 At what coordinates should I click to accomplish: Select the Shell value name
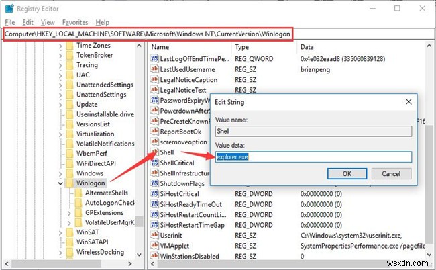click(x=167, y=152)
